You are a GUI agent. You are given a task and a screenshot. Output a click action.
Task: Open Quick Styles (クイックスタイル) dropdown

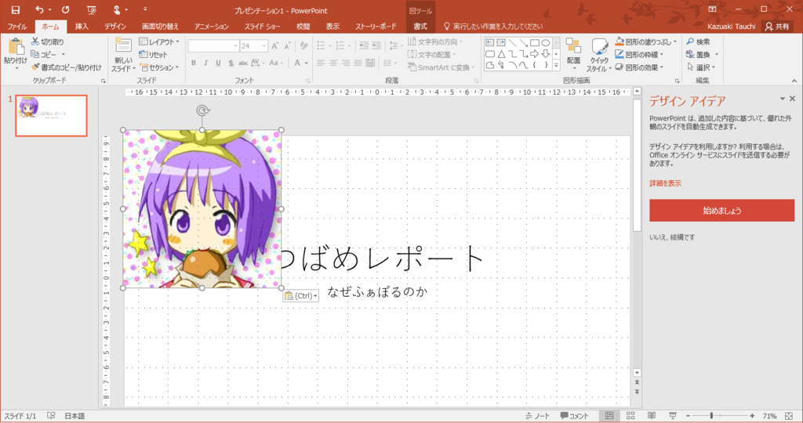click(x=598, y=55)
